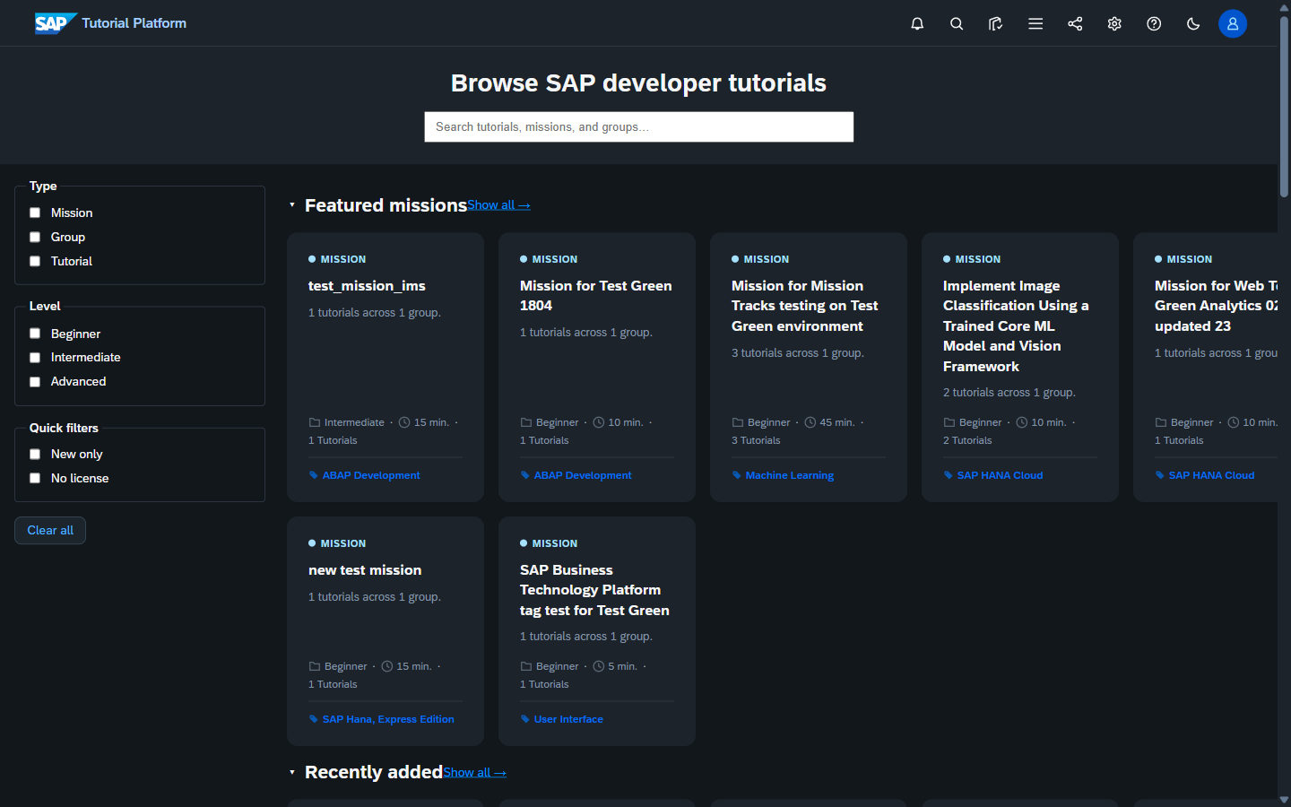This screenshot has width=1291, height=807.
Task: Click Show all for Recently added
Action: (474, 772)
